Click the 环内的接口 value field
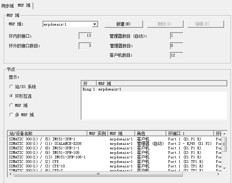Screen dimensions: 232x183 [x=85, y=36]
